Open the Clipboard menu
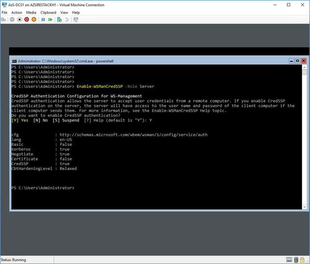The width and height of the screenshot is (310, 264). coord(48,12)
